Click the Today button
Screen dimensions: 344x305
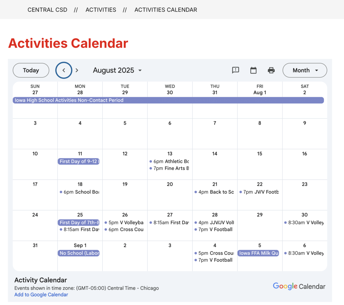point(31,70)
